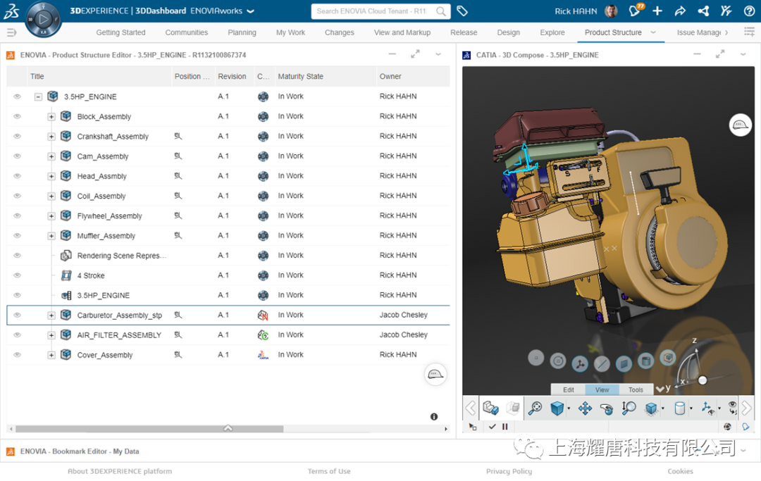Toggle visibility of 3.5HP_ENGINE root row
The height and width of the screenshot is (481, 761).
coord(17,96)
